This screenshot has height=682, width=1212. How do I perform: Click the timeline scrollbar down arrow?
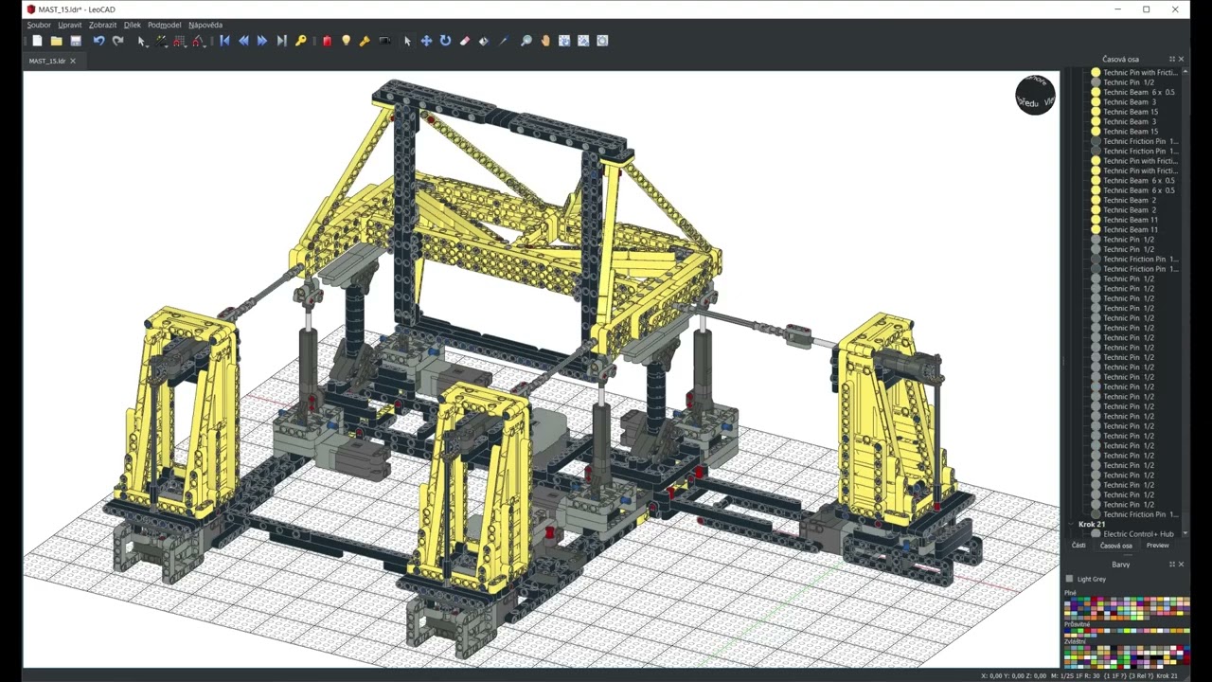(x=1185, y=533)
